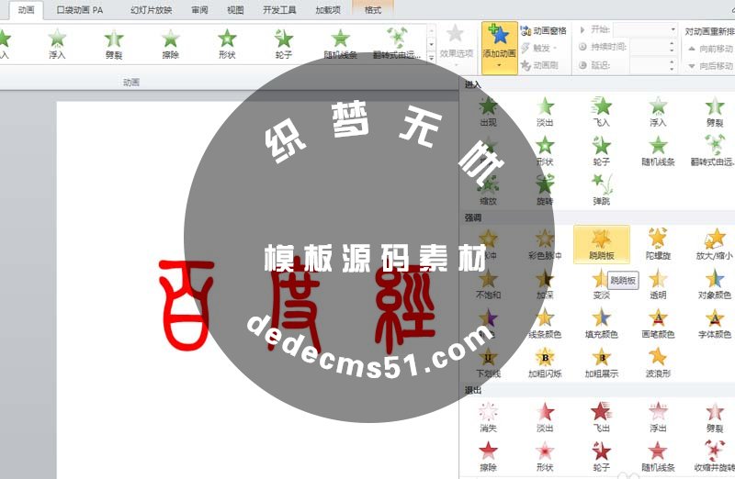
Task: Click the red 百 character on slide
Action: 185,306
